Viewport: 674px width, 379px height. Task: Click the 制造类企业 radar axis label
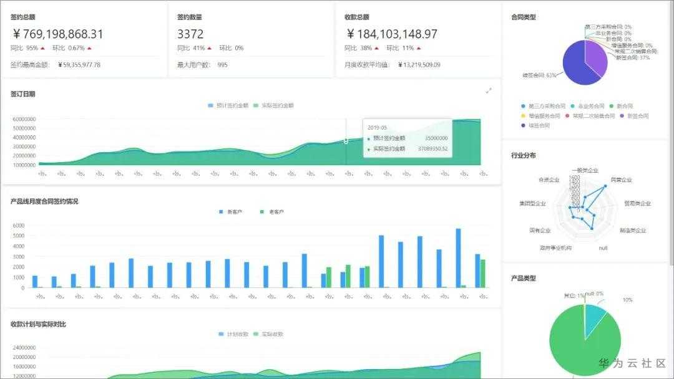[x=633, y=231]
